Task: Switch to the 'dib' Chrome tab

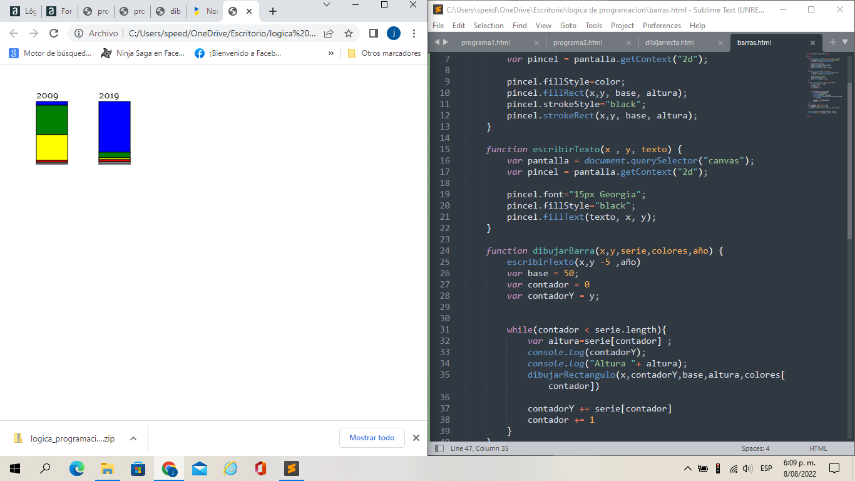Action: pos(168,11)
